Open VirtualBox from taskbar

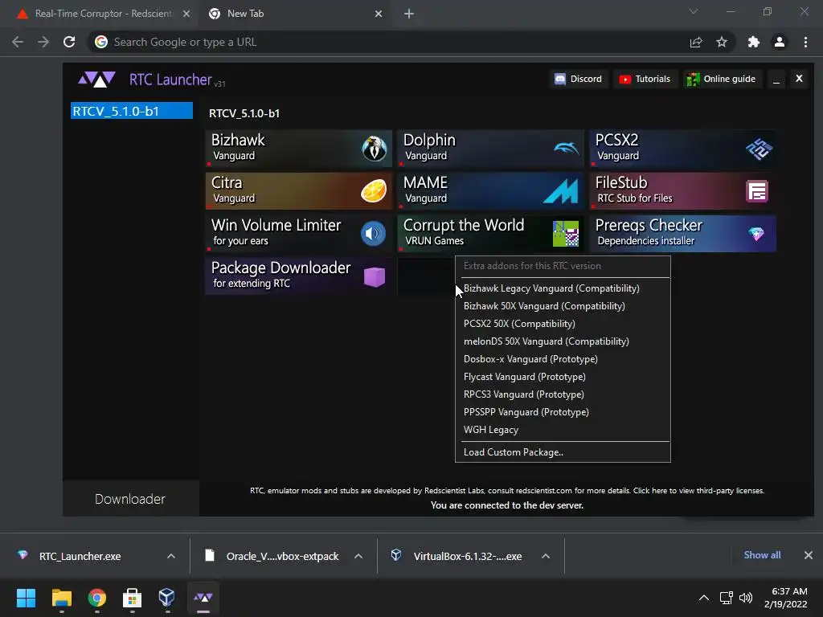pos(167,598)
